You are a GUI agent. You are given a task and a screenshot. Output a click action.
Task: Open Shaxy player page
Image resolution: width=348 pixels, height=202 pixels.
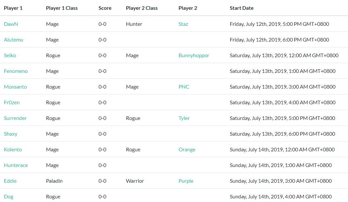click(x=10, y=134)
